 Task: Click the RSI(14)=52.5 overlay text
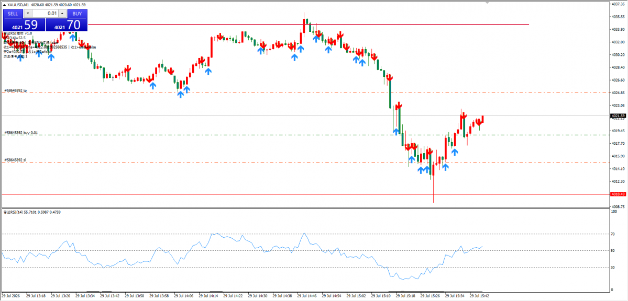15,38
